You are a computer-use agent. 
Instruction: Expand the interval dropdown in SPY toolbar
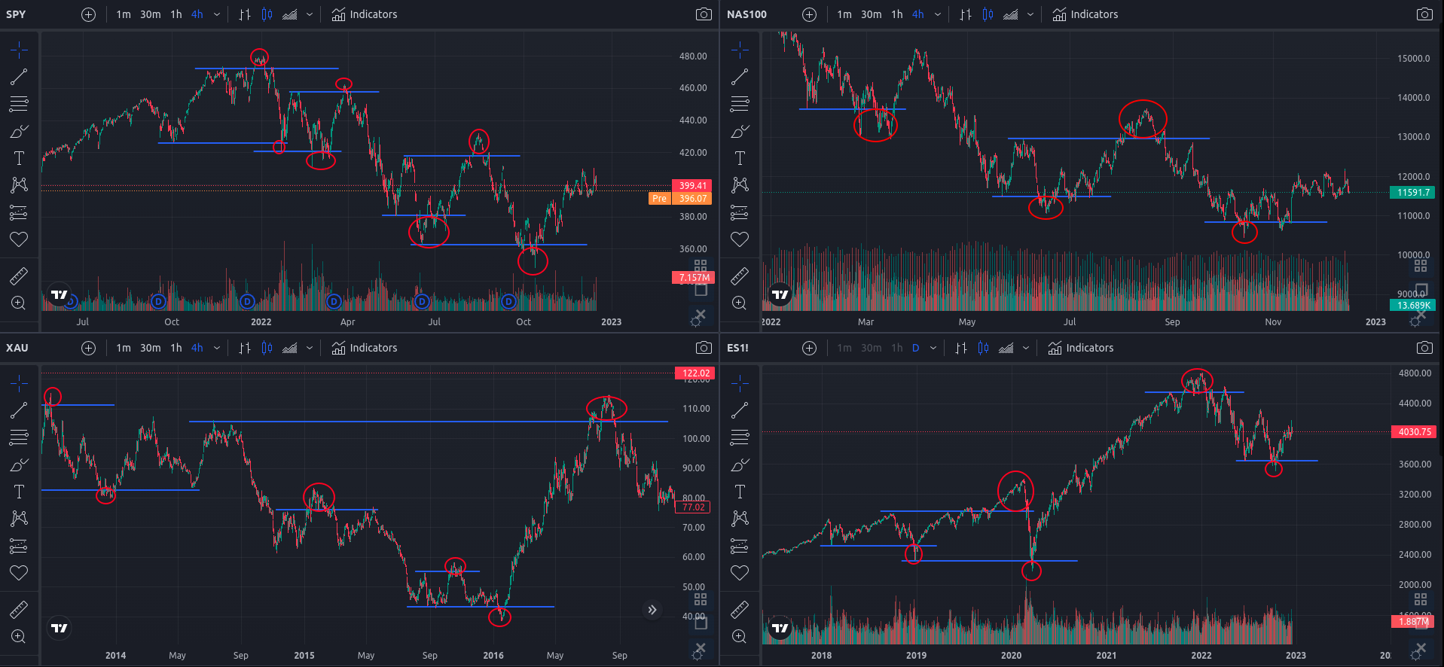pyautogui.click(x=217, y=14)
